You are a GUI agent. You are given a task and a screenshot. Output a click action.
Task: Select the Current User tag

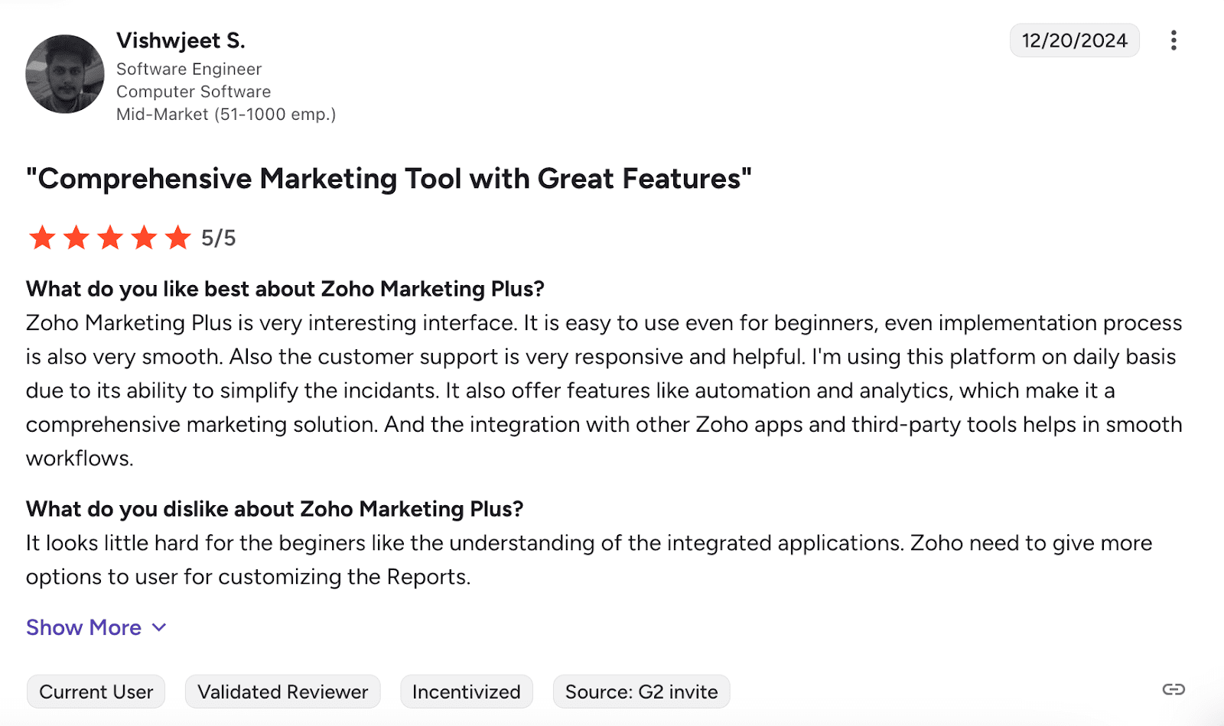coord(96,692)
